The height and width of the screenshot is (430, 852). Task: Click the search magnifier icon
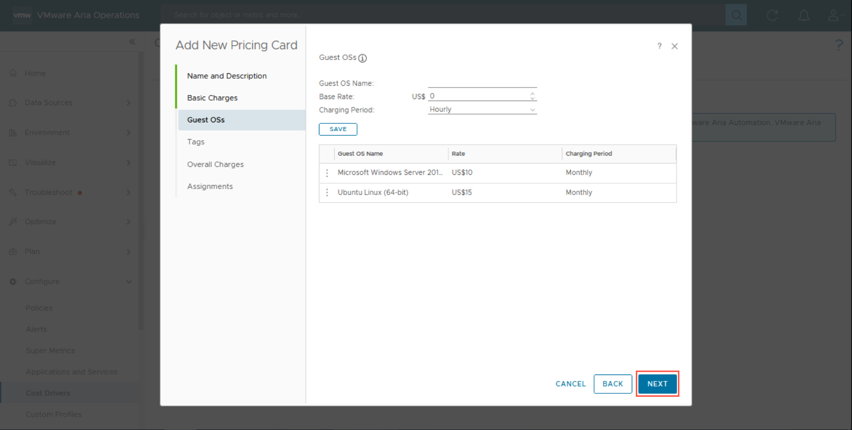[736, 15]
